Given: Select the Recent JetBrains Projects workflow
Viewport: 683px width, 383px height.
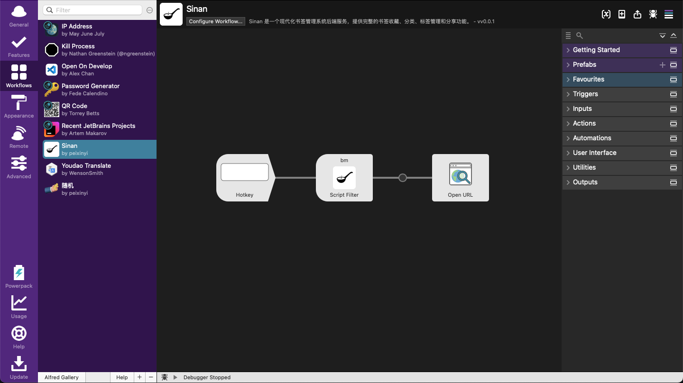Looking at the screenshot, I should click(100, 129).
